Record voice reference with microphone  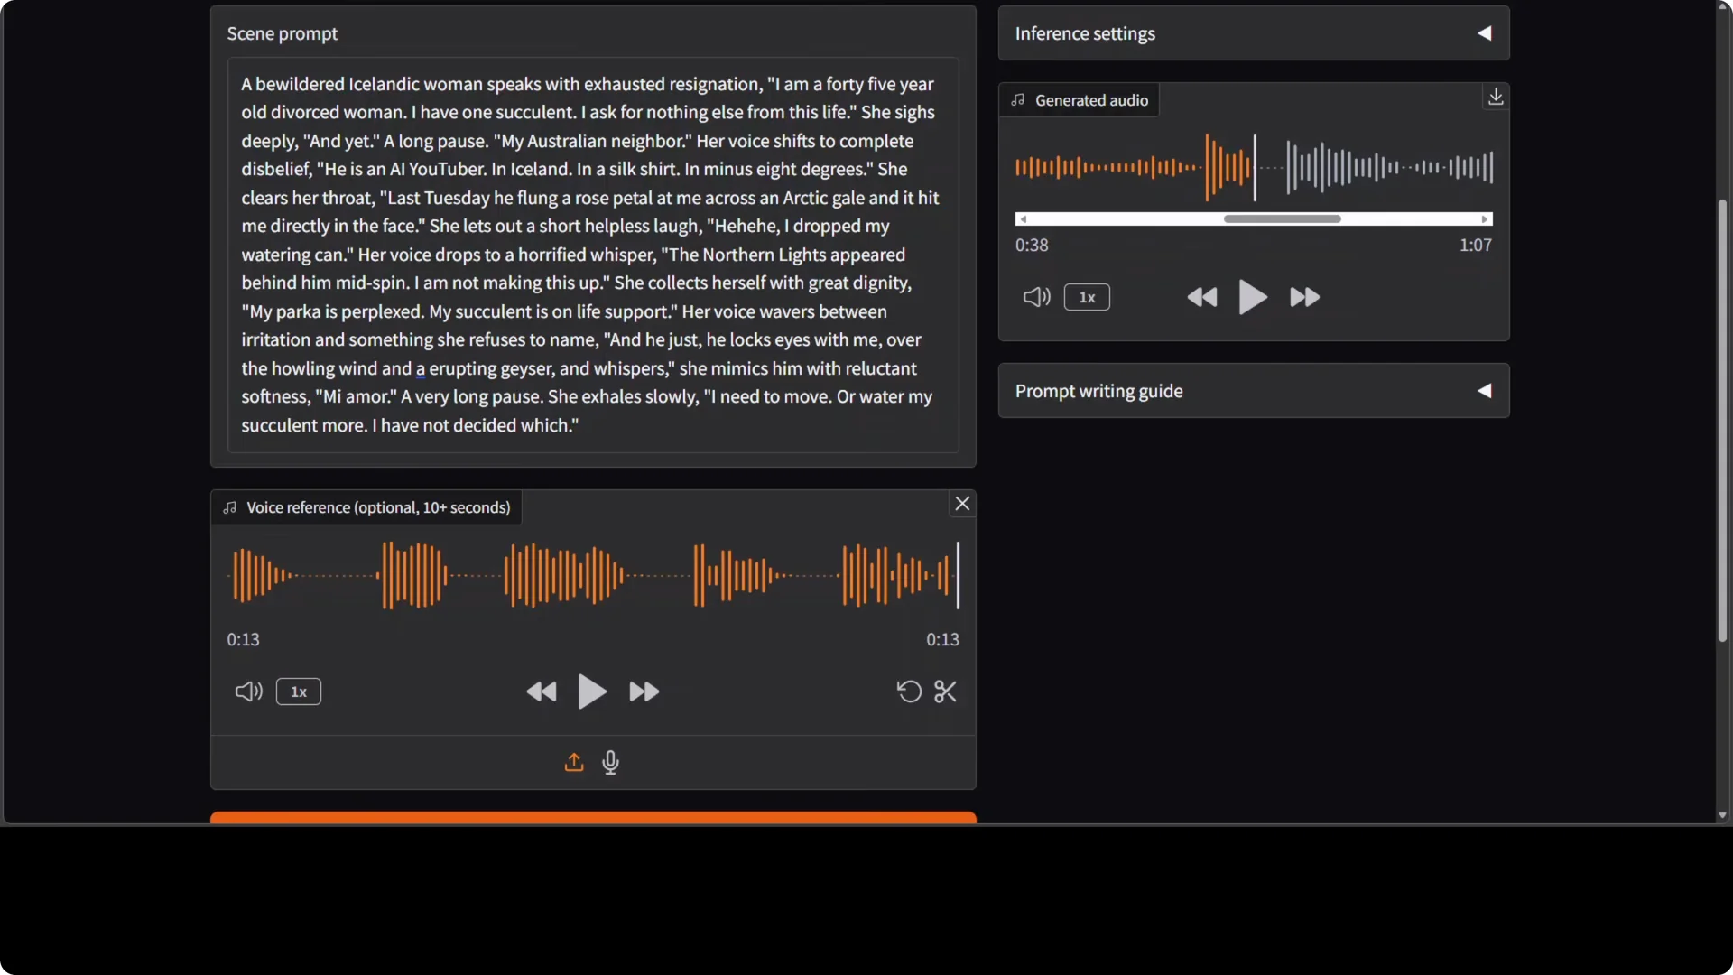610,763
